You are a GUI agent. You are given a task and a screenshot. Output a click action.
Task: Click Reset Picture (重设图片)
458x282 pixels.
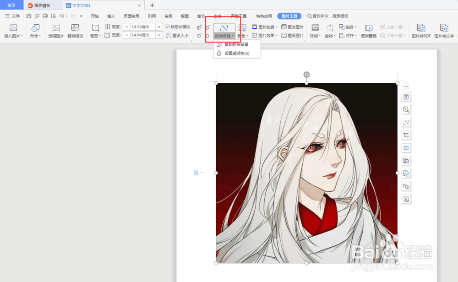point(292,35)
